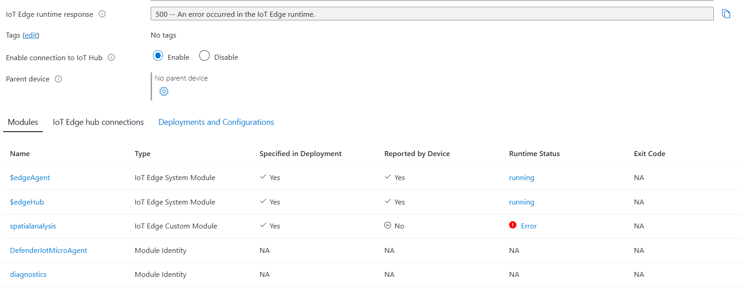This screenshot has height=290, width=742.
Task: Show info for Enable connection to IoT Hub
Action: coord(111,57)
